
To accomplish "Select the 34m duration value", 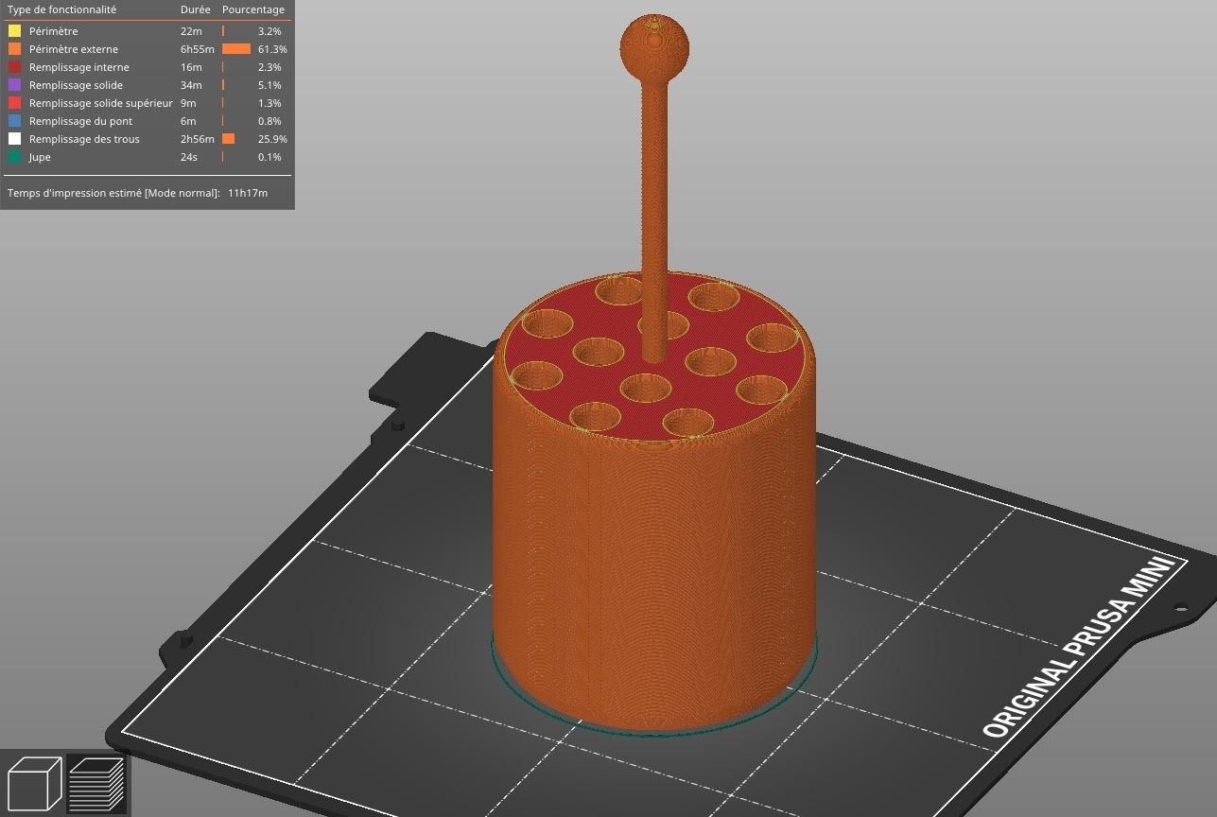I will [191, 85].
